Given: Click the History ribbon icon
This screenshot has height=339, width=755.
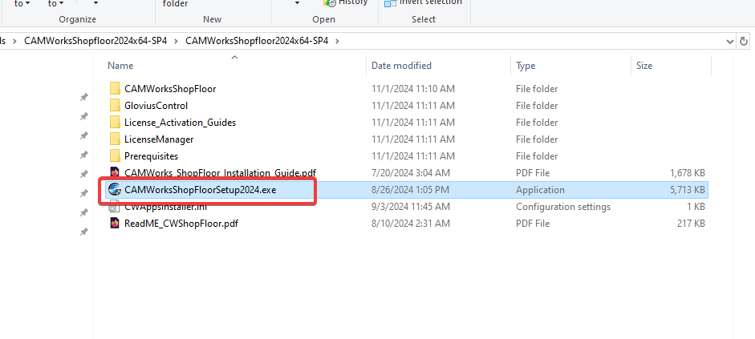Looking at the screenshot, I should 329,3.
